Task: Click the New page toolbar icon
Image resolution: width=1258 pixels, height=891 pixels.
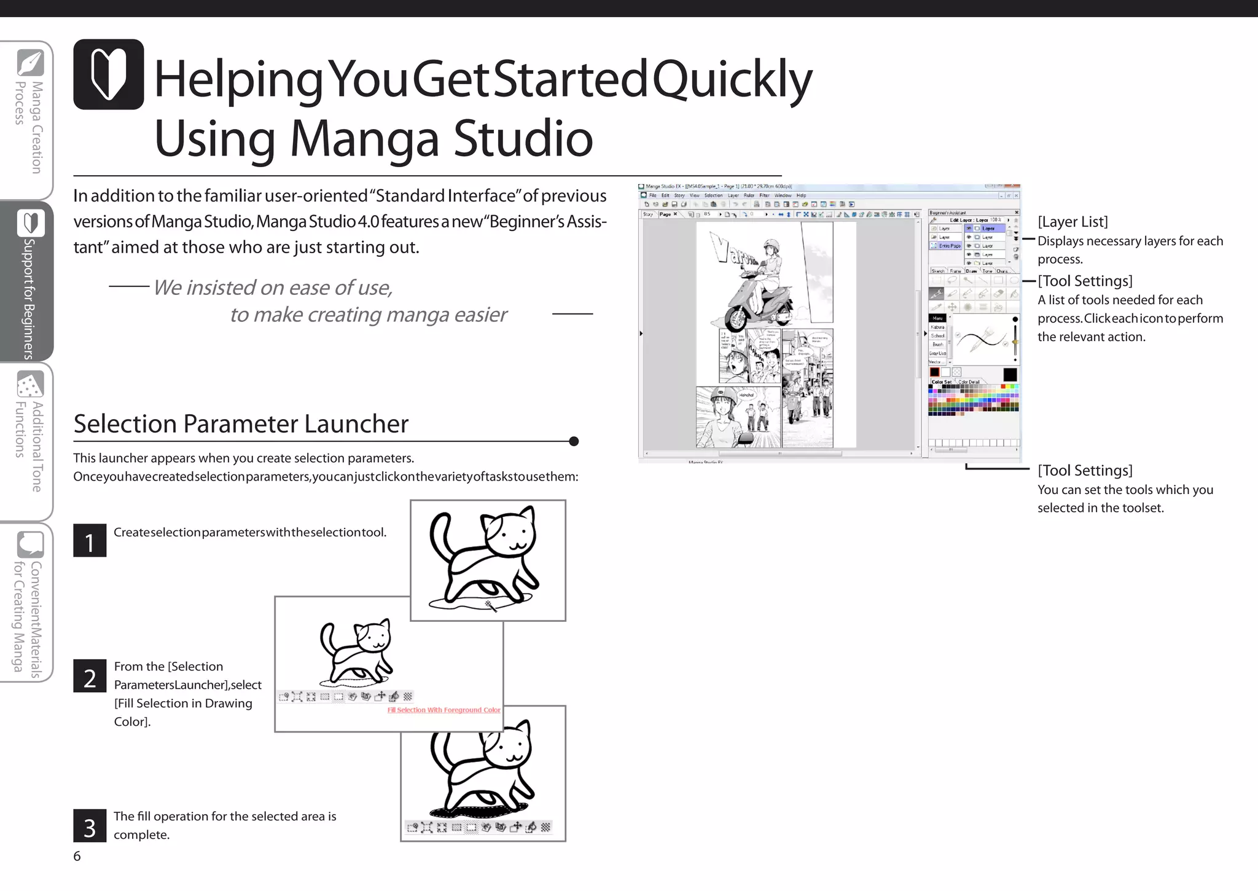Action: 647,204
